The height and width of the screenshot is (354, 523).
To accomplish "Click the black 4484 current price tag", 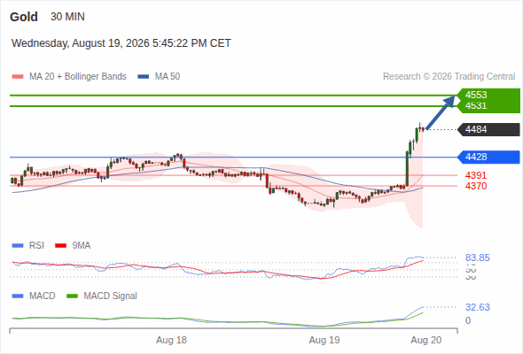I will click(488, 129).
